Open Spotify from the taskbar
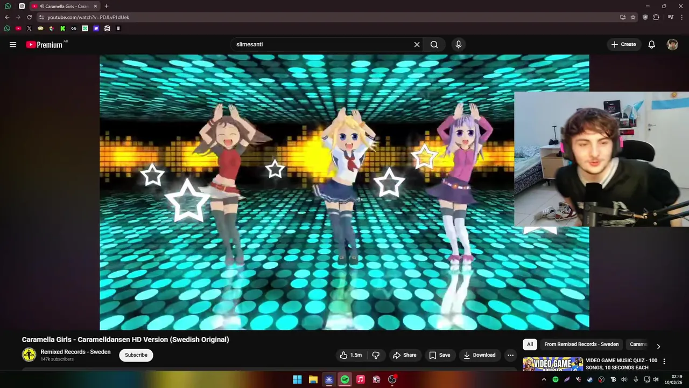The width and height of the screenshot is (689, 388). tap(344, 379)
